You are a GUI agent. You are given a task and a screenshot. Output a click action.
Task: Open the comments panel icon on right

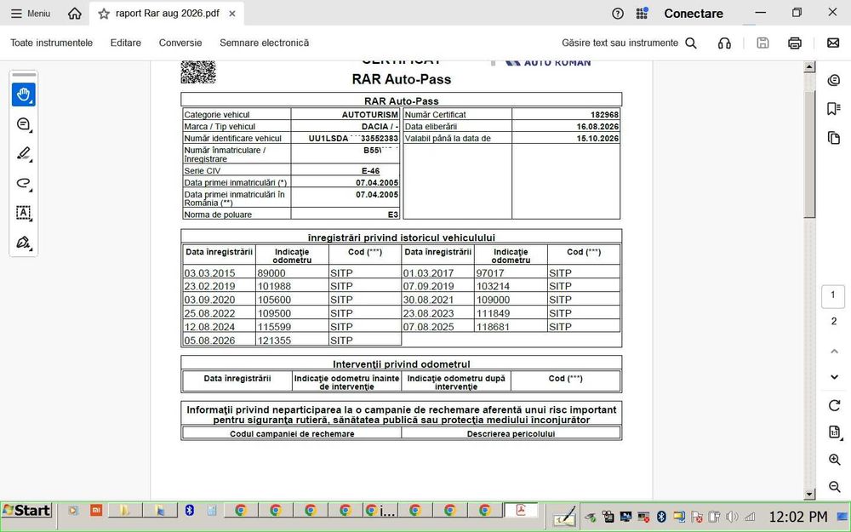(834, 80)
